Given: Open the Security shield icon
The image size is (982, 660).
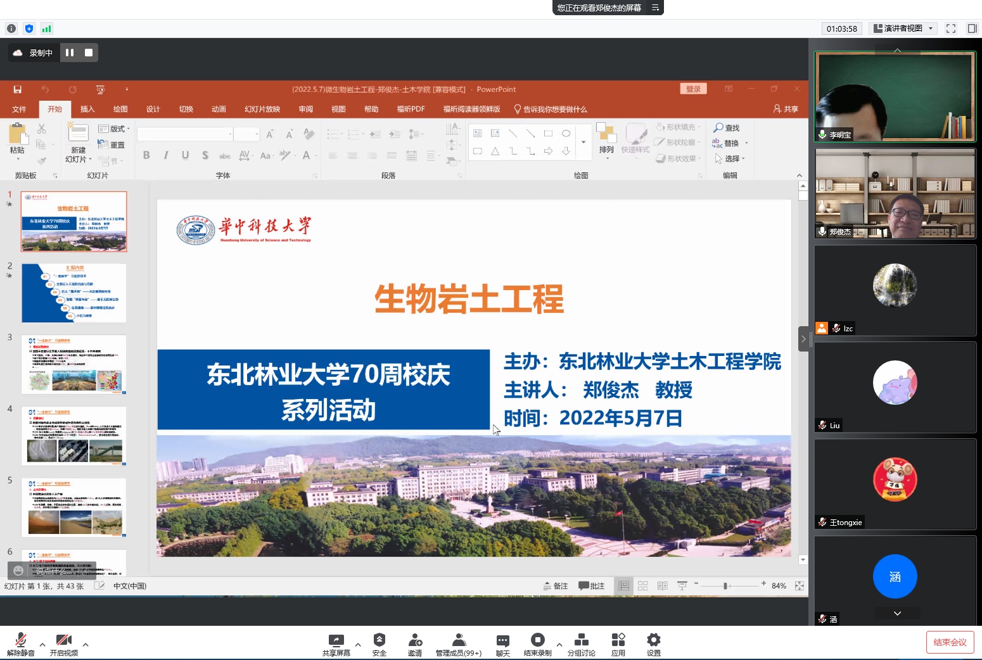Looking at the screenshot, I should [379, 640].
